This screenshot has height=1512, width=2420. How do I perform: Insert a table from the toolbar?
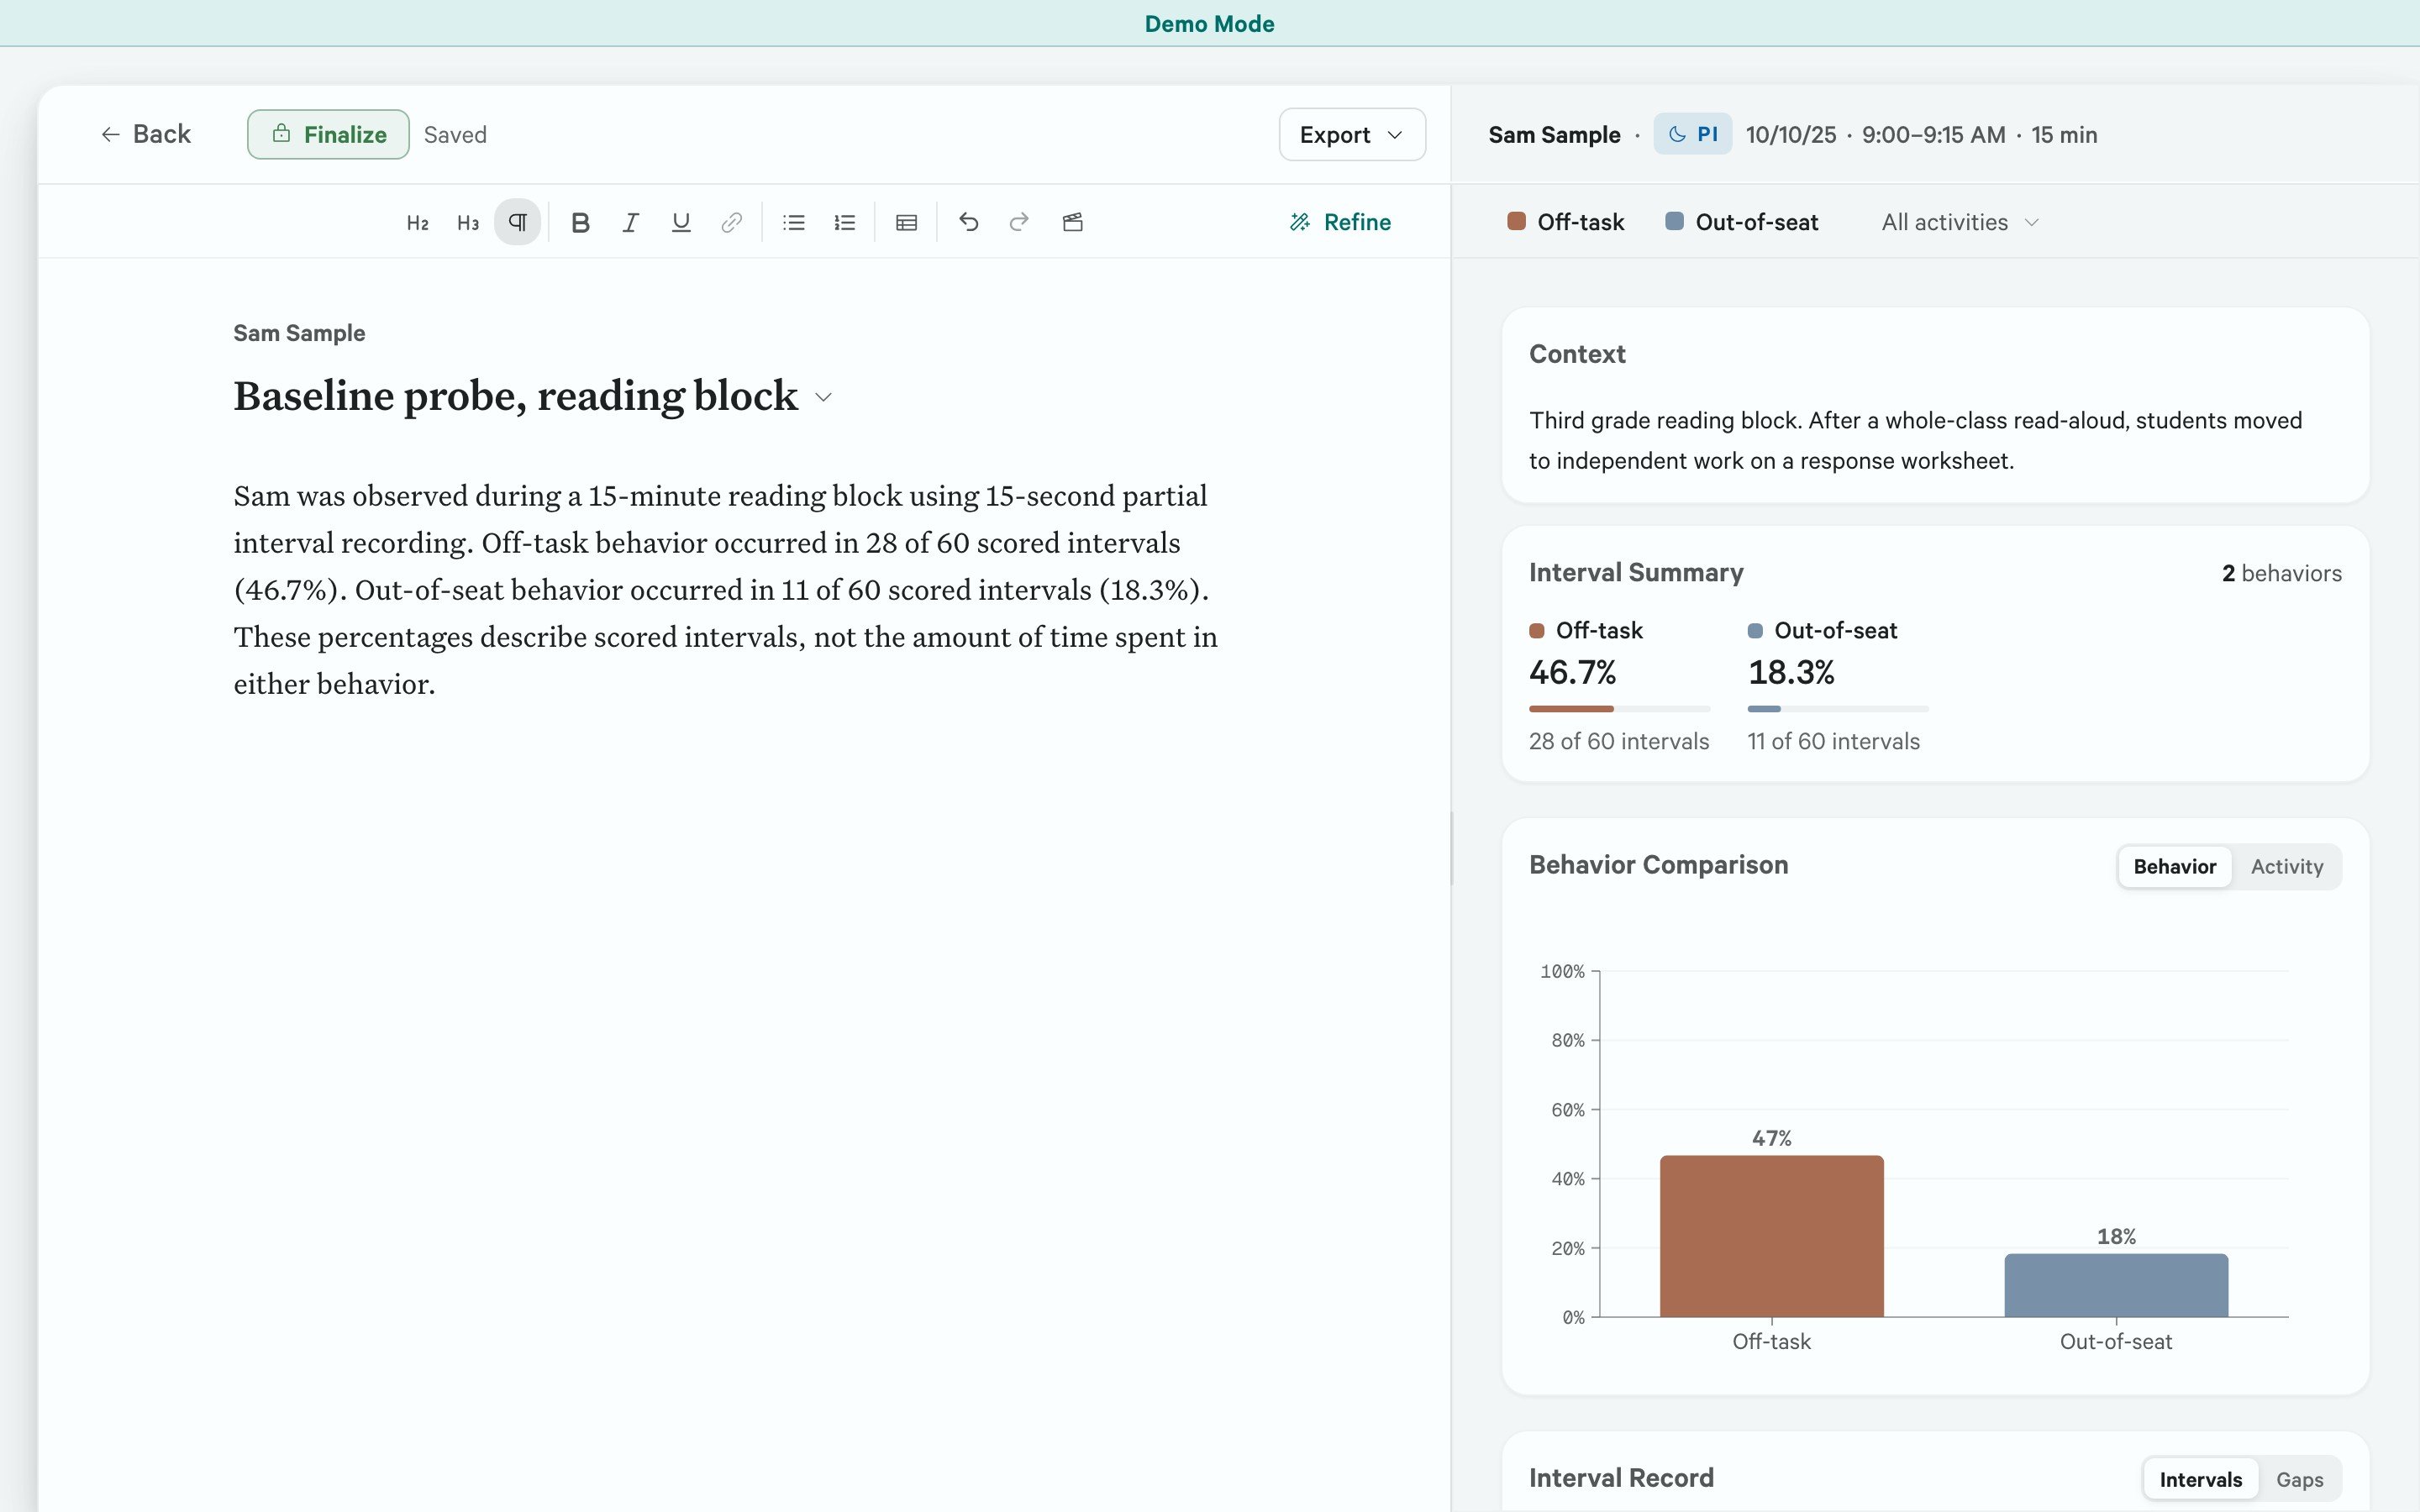pos(907,222)
